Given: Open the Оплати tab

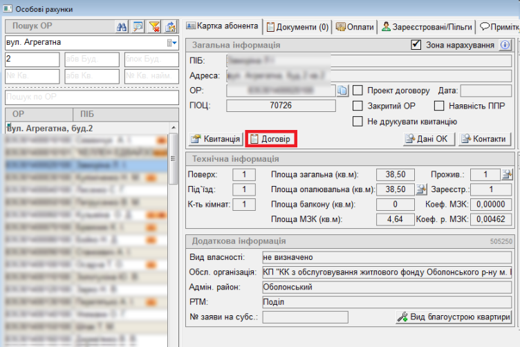Looking at the screenshot, I should point(355,27).
